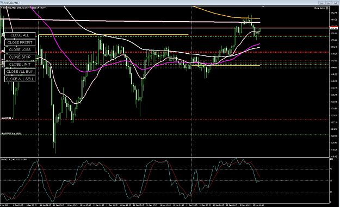The image size is (340, 207).
Task: Click the CLOSE ALL BUY button
Action: [20, 72]
